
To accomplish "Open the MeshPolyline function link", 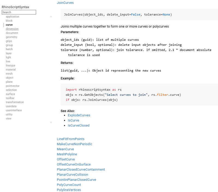I will click(67, 154).
